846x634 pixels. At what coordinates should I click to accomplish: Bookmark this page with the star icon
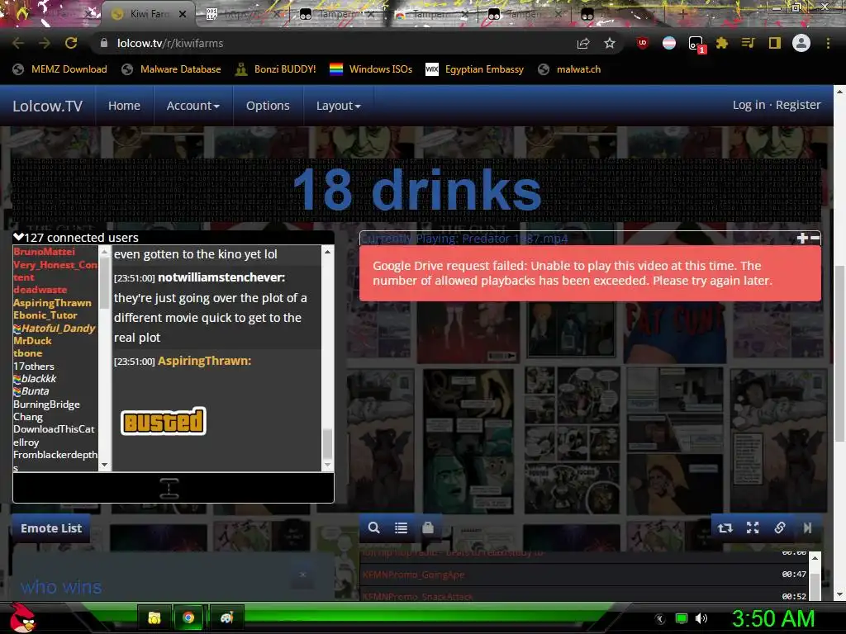610,43
